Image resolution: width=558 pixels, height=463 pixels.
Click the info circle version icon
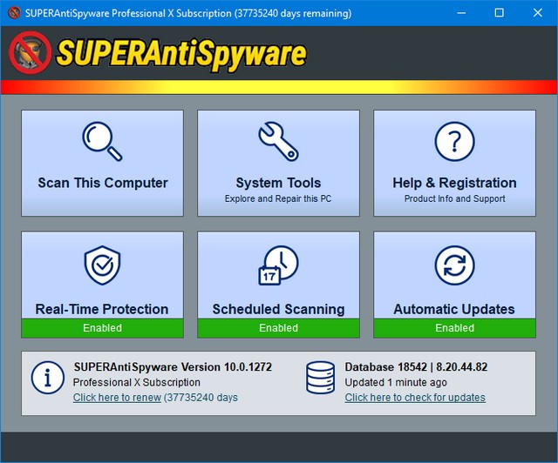point(47,378)
